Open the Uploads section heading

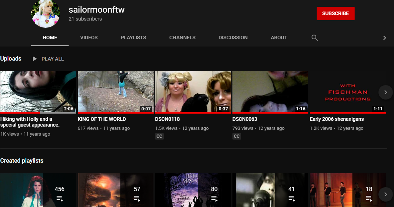(x=11, y=59)
